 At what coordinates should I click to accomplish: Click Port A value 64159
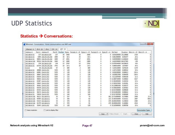tap(39, 88)
